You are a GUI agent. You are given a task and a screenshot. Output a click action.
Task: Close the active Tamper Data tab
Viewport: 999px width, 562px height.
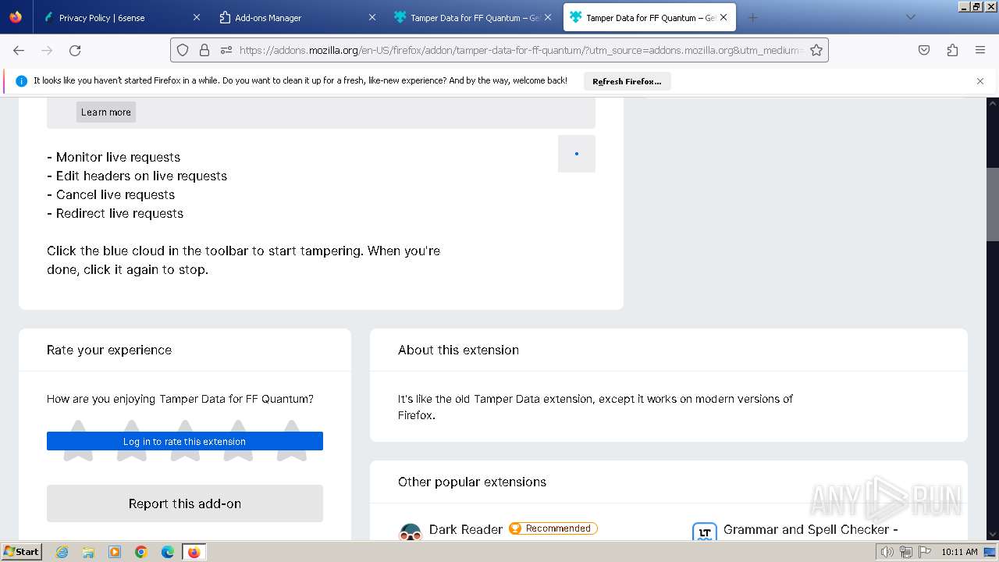point(723,17)
